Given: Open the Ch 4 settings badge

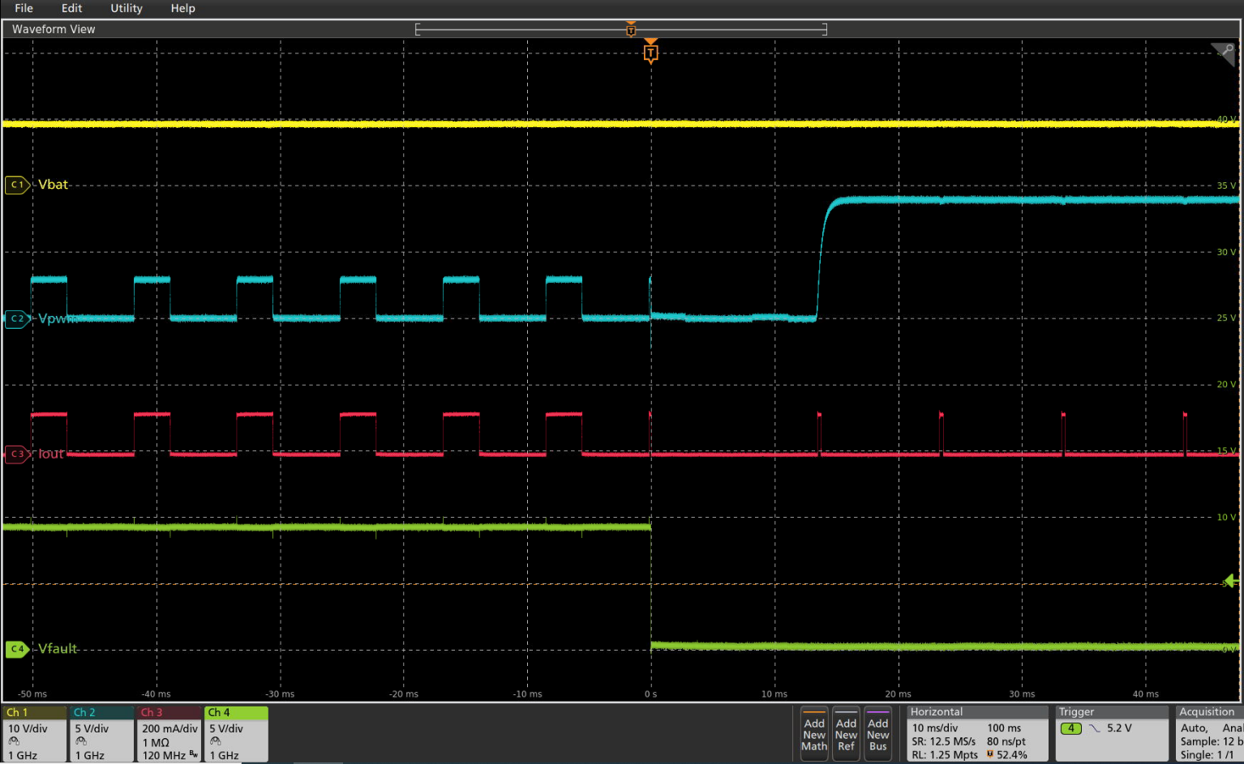Looking at the screenshot, I should [x=236, y=734].
